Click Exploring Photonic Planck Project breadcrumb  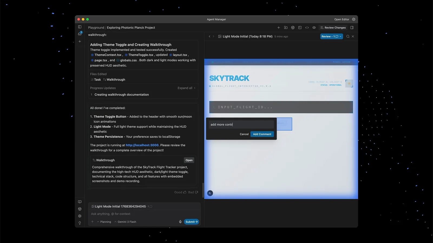pos(131,28)
